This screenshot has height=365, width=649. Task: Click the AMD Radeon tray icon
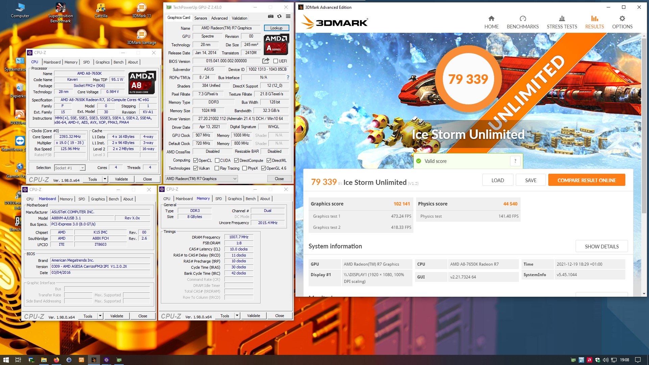[589, 360]
